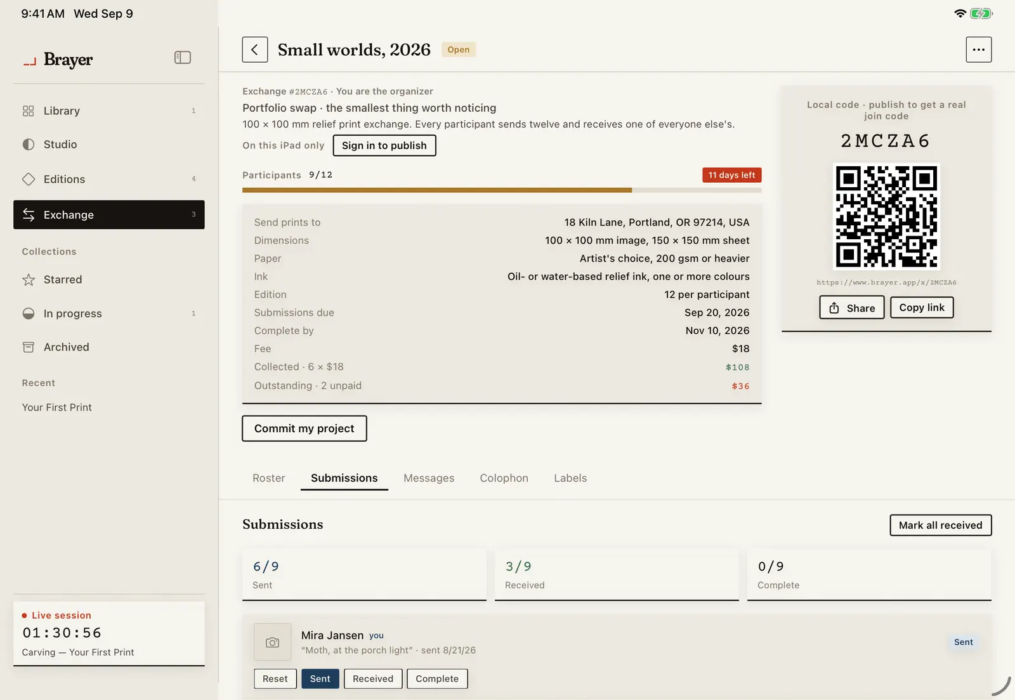
Task: Open the Starred collection
Action: pos(109,279)
